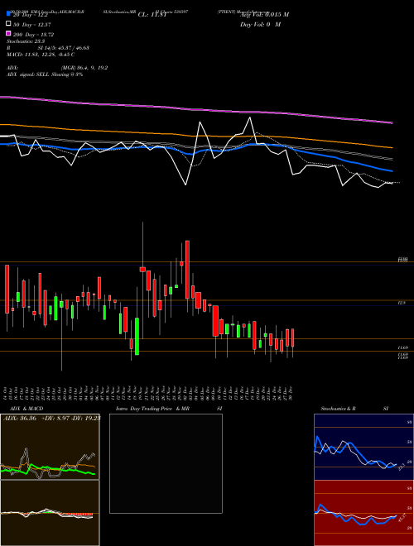
Task: Click the tallest red candle early December
Action: pyautogui.click(x=187, y=269)
